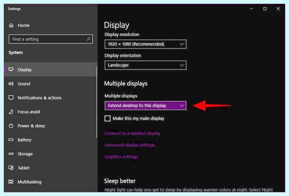Maximize the Settings window
289x196 pixels.
point(265,9)
